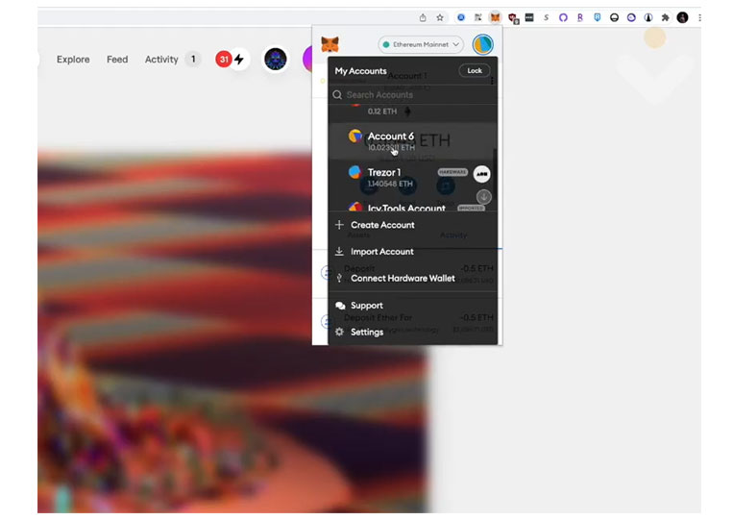Click the lightning bolt icon with 31 badge

pos(239,60)
